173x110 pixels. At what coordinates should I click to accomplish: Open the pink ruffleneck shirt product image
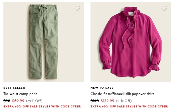pyautogui.click(x=130, y=42)
